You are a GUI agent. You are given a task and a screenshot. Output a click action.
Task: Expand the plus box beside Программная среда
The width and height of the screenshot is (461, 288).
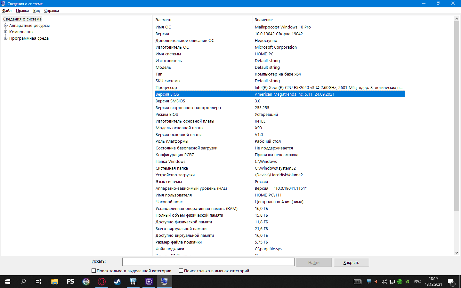5,38
